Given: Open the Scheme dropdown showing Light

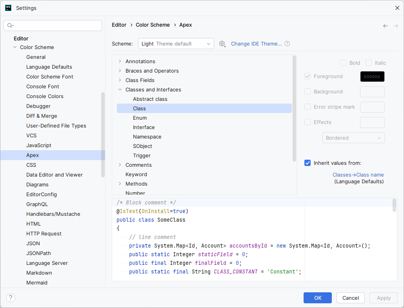Looking at the screenshot, I should pyautogui.click(x=176, y=44).
